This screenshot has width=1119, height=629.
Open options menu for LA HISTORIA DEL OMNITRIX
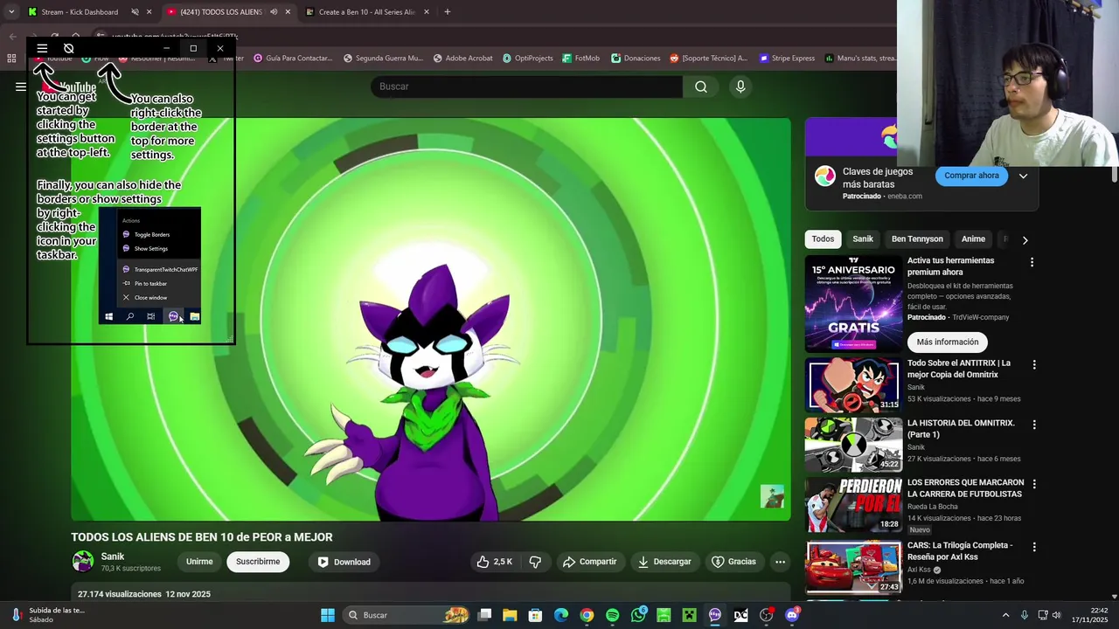[x=1034, y=425]
